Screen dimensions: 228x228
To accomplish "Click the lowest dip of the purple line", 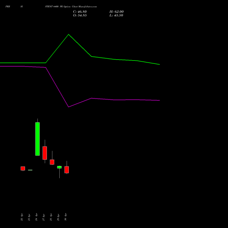I will click(x=68, y=107).
